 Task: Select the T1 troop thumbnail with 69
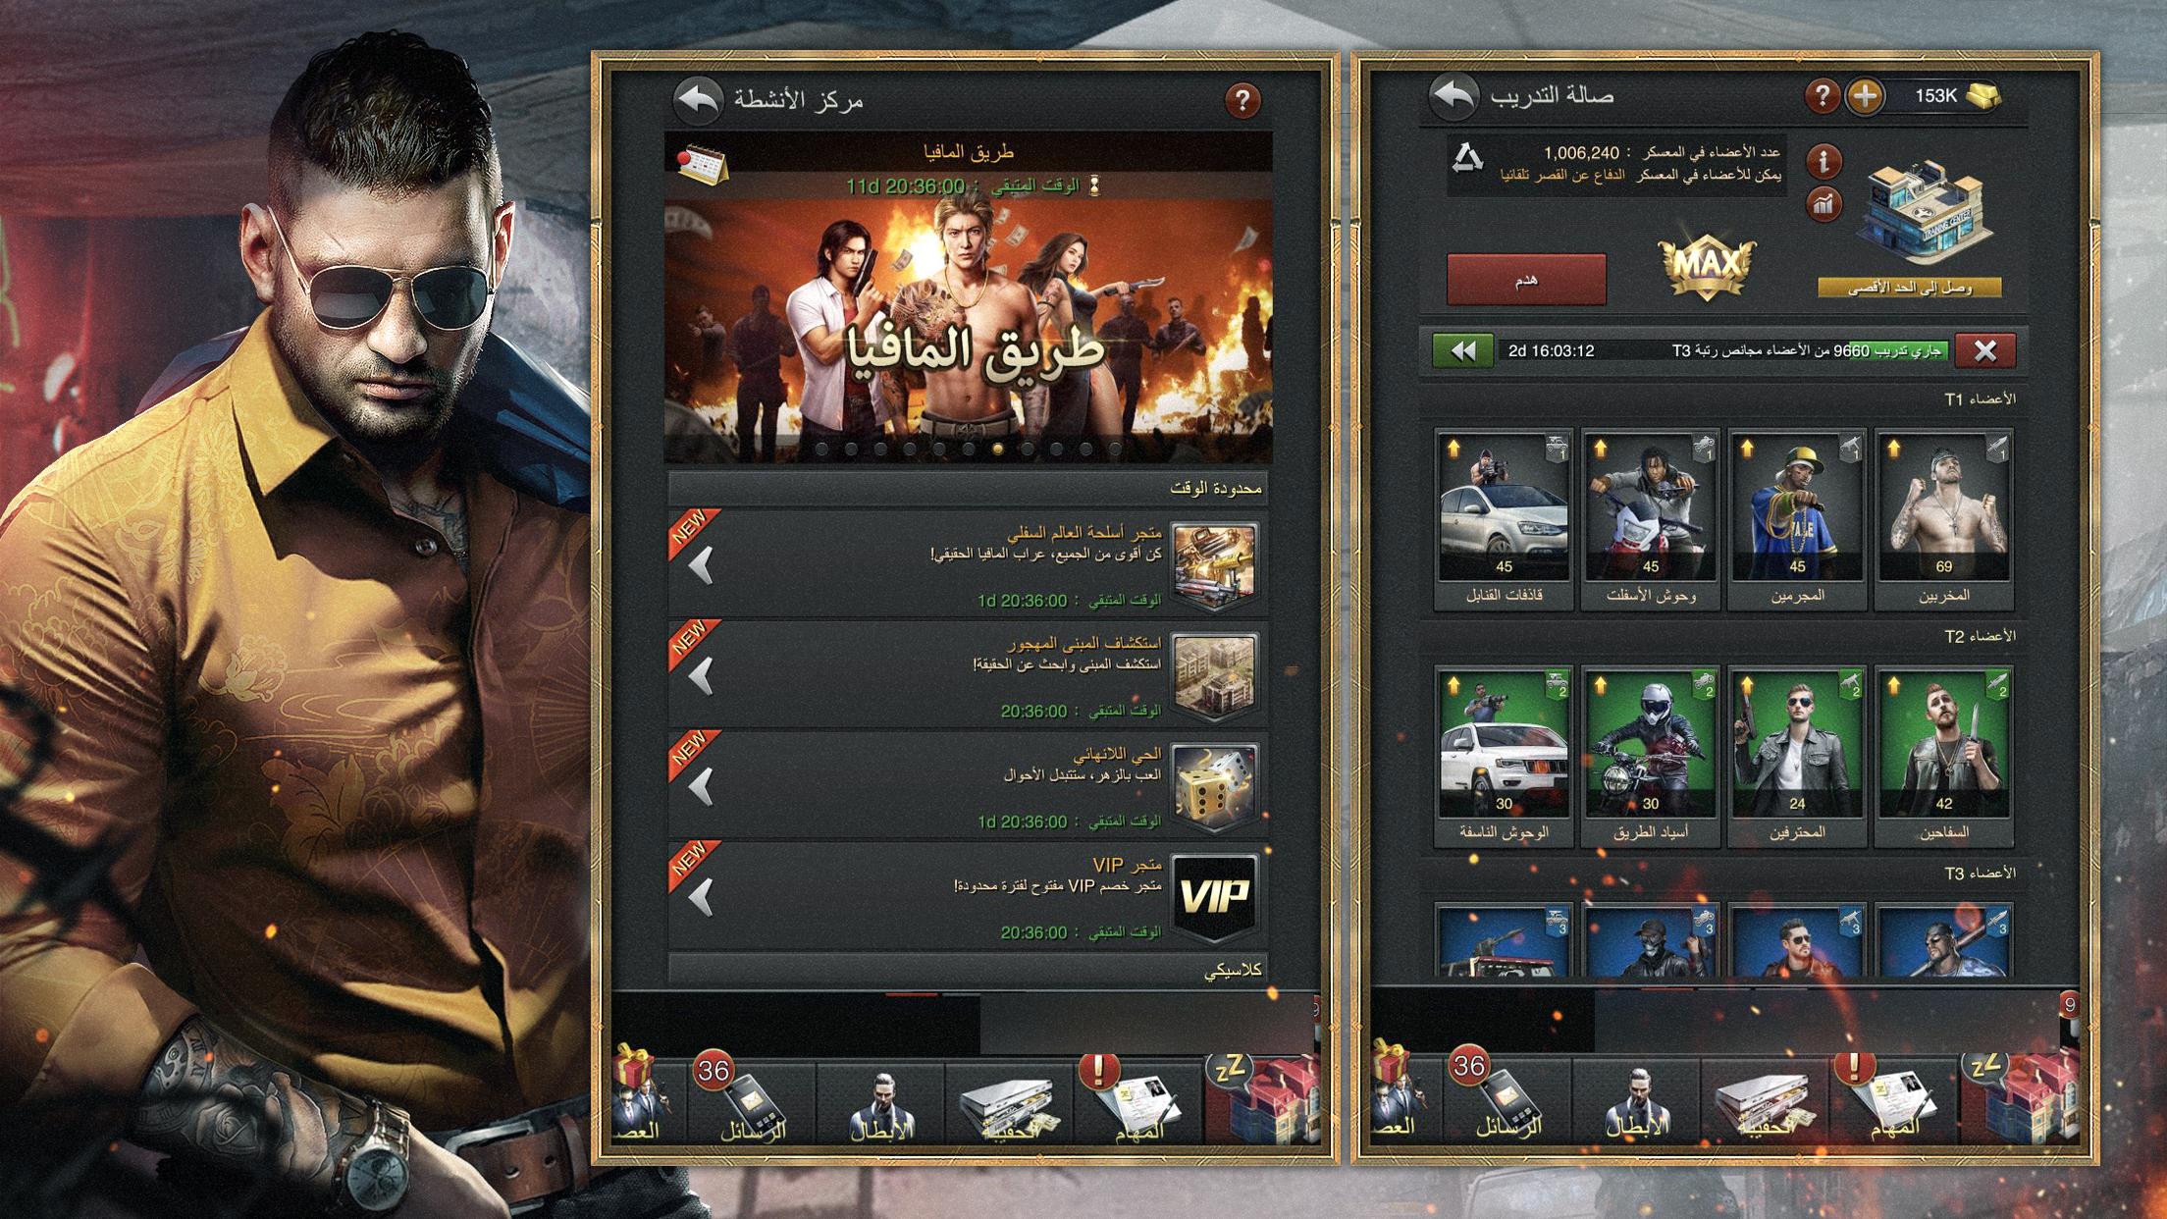tap(1943, 507)
